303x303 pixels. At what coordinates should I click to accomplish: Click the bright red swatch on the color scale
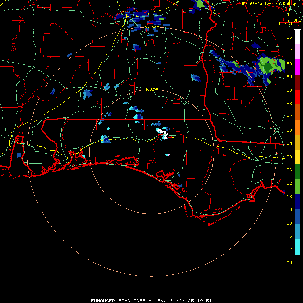[x=297, y=97]
